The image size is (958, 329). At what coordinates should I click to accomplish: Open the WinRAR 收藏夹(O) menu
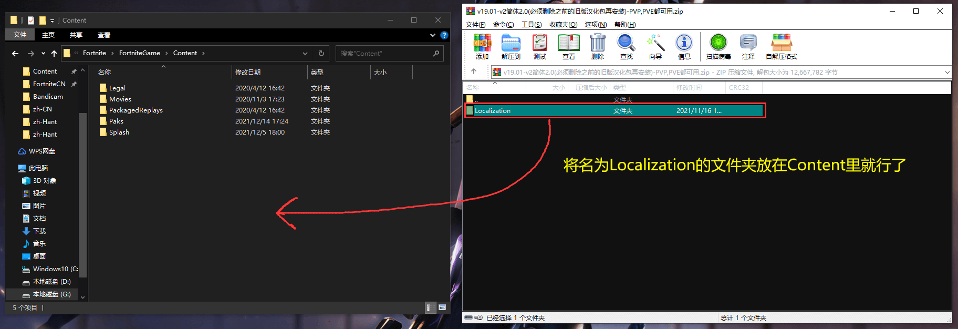(x=563, y=25)
